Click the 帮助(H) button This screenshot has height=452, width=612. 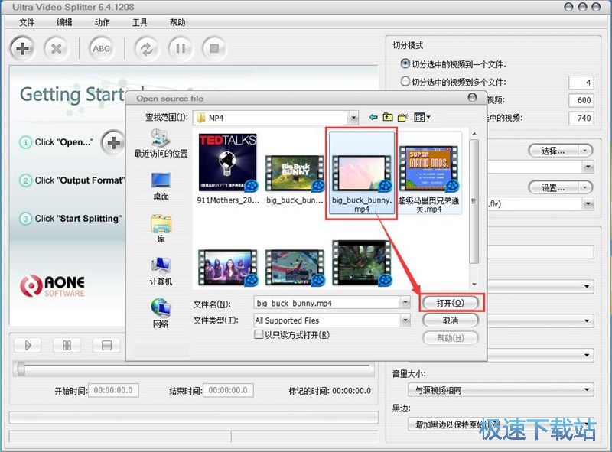pyautogui.click(x=451, y=338)
